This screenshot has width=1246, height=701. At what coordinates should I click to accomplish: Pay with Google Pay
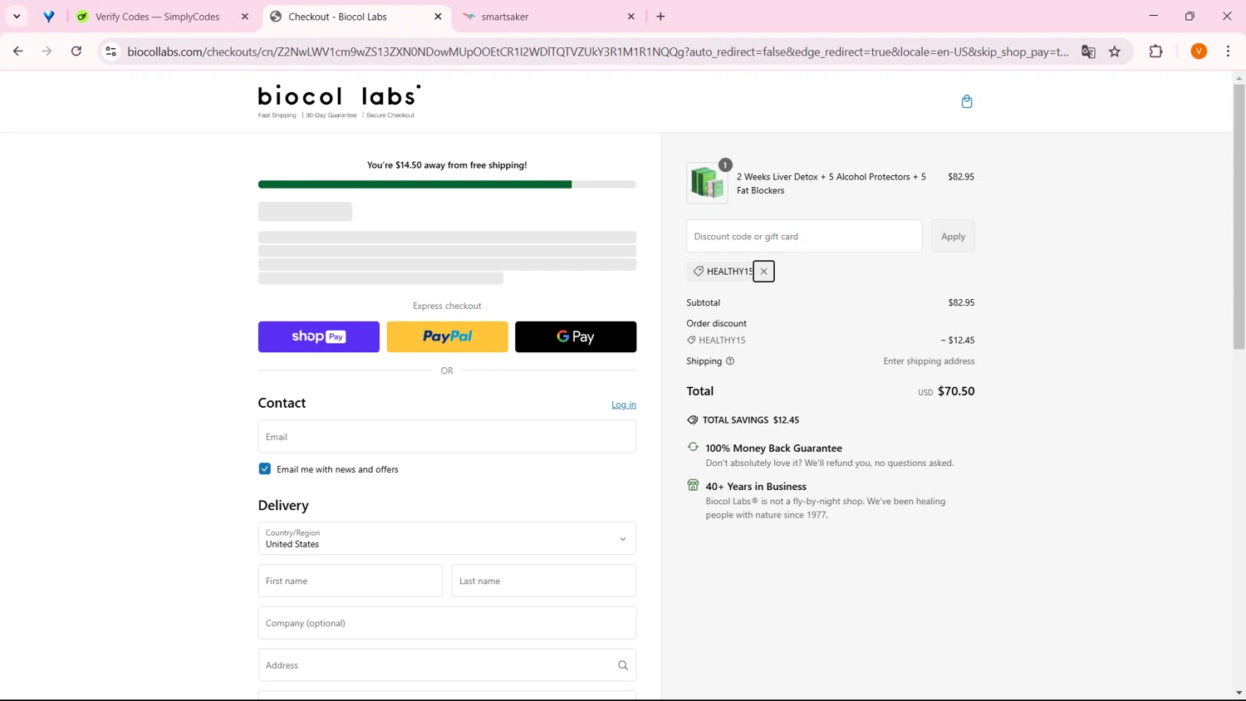point(576,336)
